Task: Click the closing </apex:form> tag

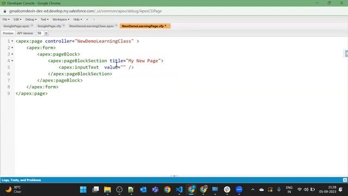Action: tap(42, 87)
